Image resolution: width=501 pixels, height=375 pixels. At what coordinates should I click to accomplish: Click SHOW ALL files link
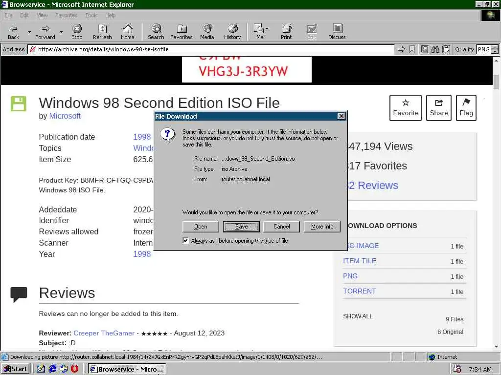[x=358, y=316]
